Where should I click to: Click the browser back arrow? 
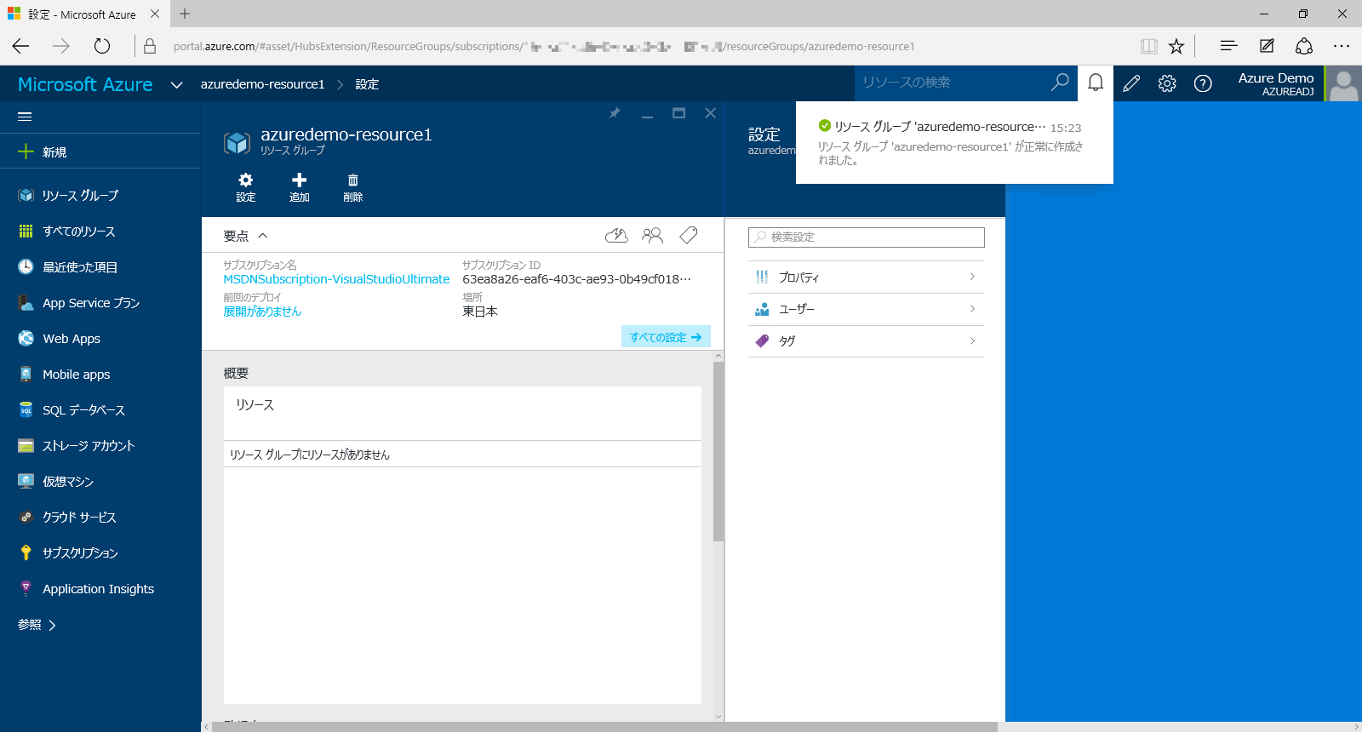[x=21, y=46]
